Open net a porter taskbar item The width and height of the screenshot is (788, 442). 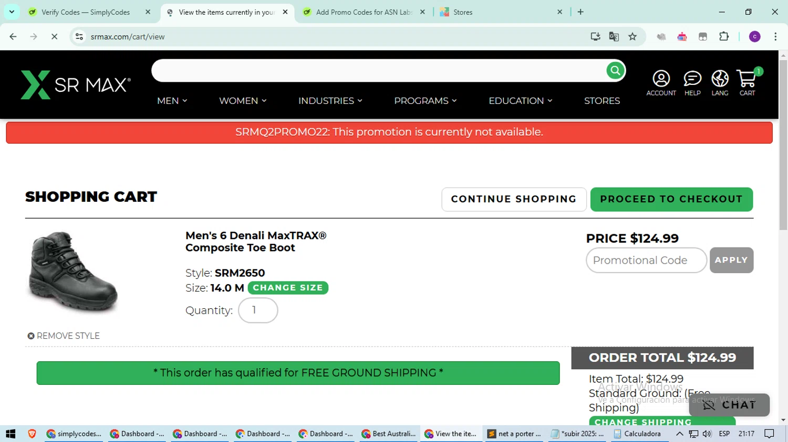pos(514,434)
